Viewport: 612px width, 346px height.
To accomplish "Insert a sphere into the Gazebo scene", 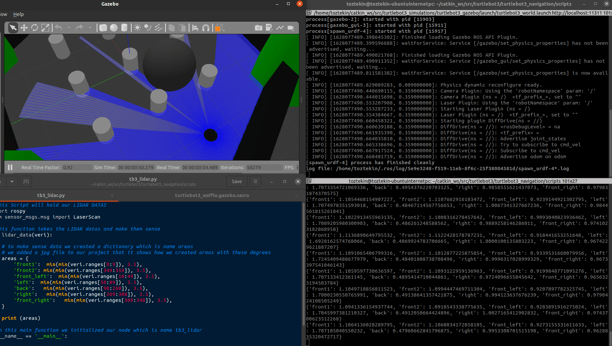I will 113,28.
